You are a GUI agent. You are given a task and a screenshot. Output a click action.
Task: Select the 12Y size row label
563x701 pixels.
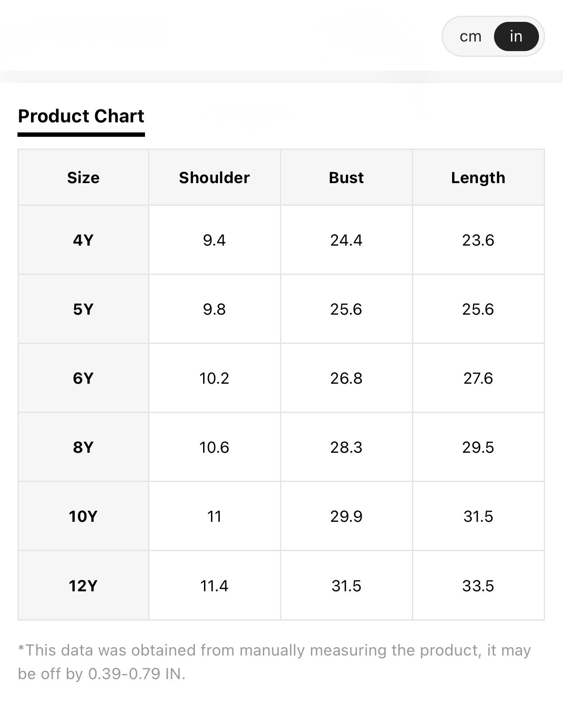(x=83, y=586)
